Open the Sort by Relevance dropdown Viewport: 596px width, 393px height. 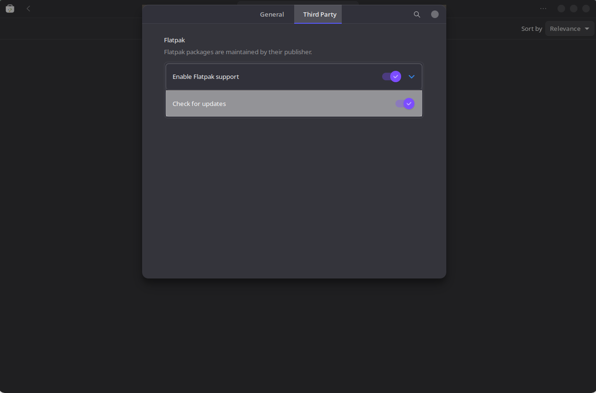[x=570, y=29]
